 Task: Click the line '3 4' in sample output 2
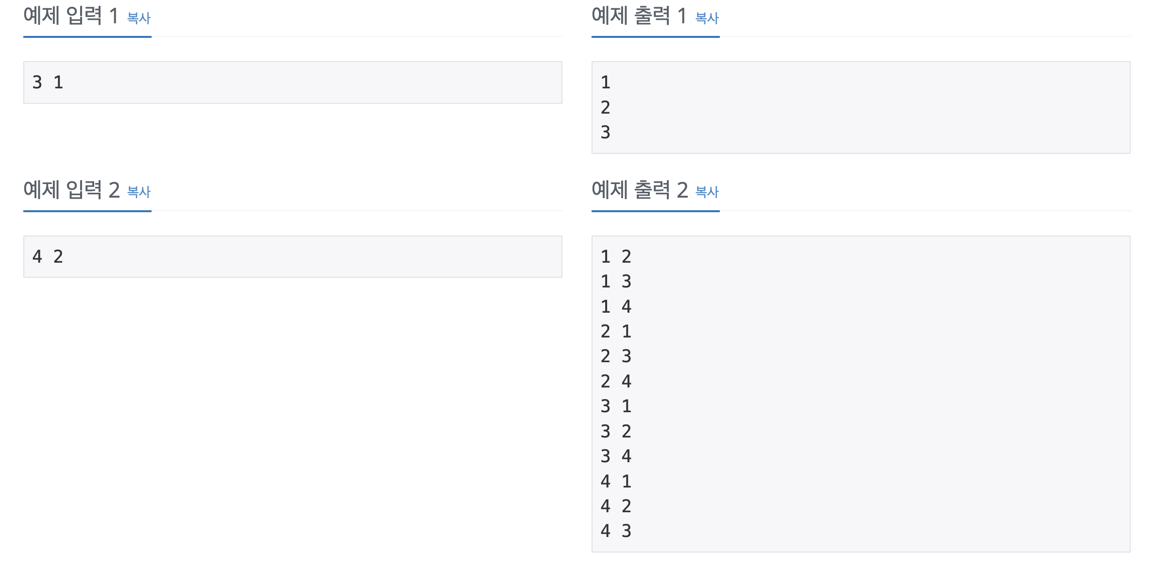[616, 456]
